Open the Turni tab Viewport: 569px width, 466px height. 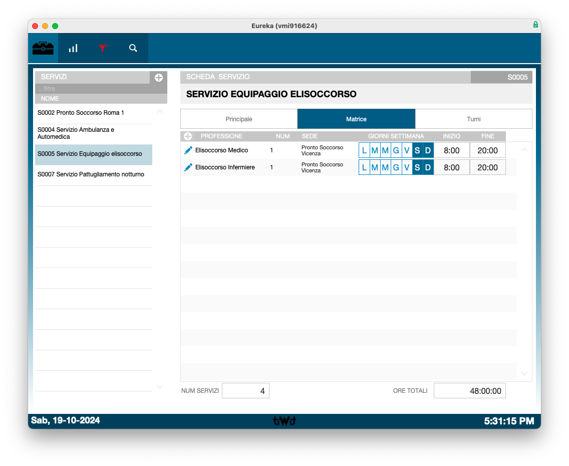pos(473,119)
